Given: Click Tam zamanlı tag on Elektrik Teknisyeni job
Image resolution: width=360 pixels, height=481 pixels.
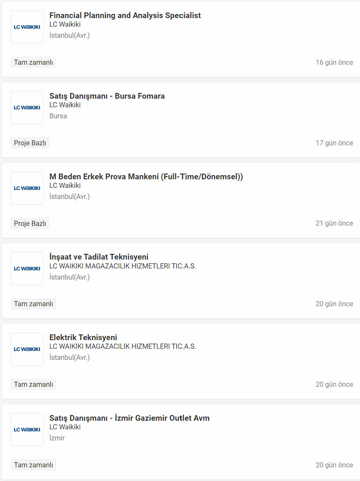Looking at the screenshot, I should (33, 385).
